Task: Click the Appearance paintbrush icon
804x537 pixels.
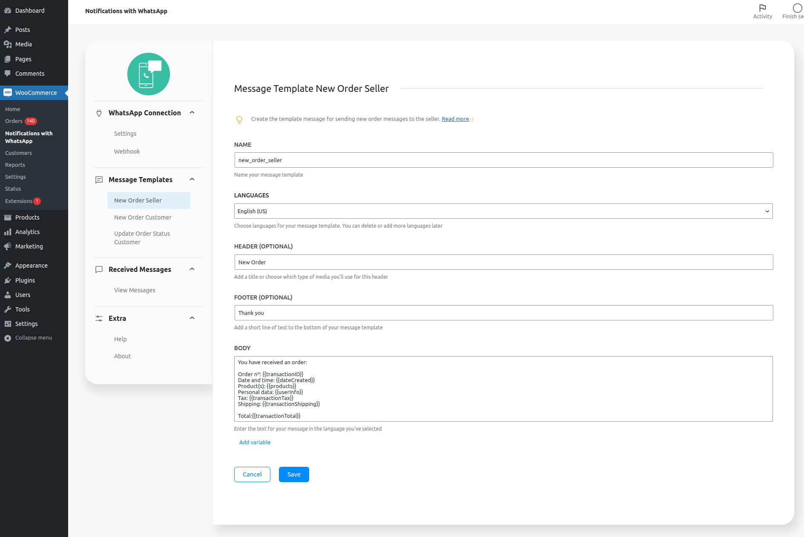Action: pyautogui.click(x=8, y=265)
